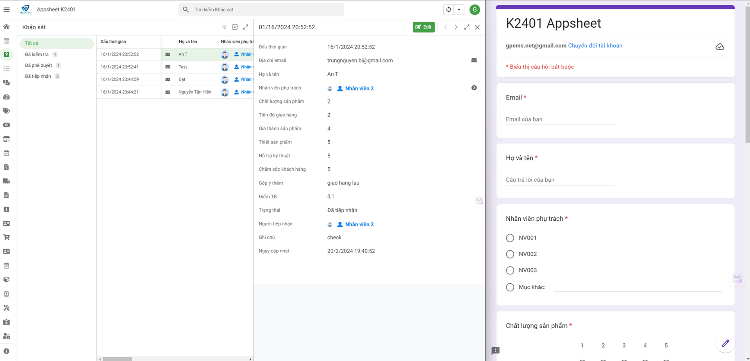Go to next record arrow
This screenshot has width=750, height=361.
click(x=456, y=27)
